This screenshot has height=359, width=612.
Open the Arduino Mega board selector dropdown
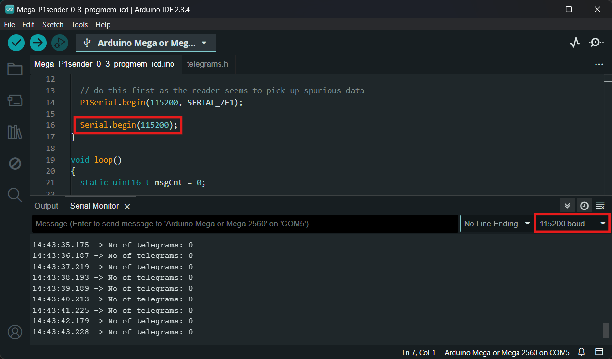[x=146, y=43]
